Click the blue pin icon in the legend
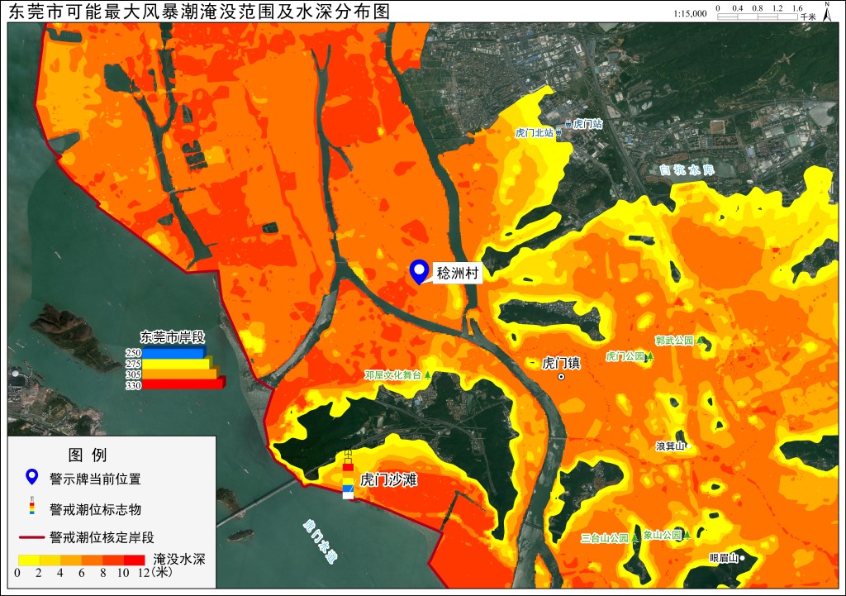This screenshot has height=596, width=846. (32, 478)
